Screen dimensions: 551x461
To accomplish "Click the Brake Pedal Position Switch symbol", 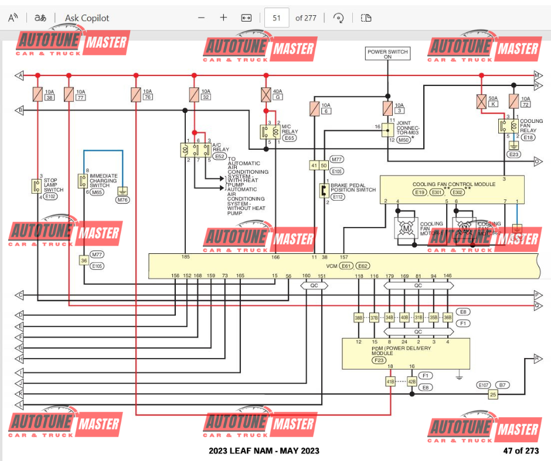I will (323, 190).
